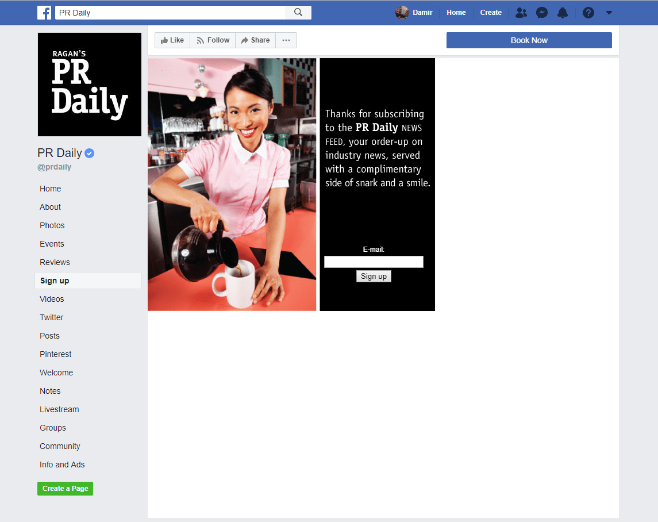Open the About tab
This screenshot has width=658, height=522.
(x=51, y=207)
